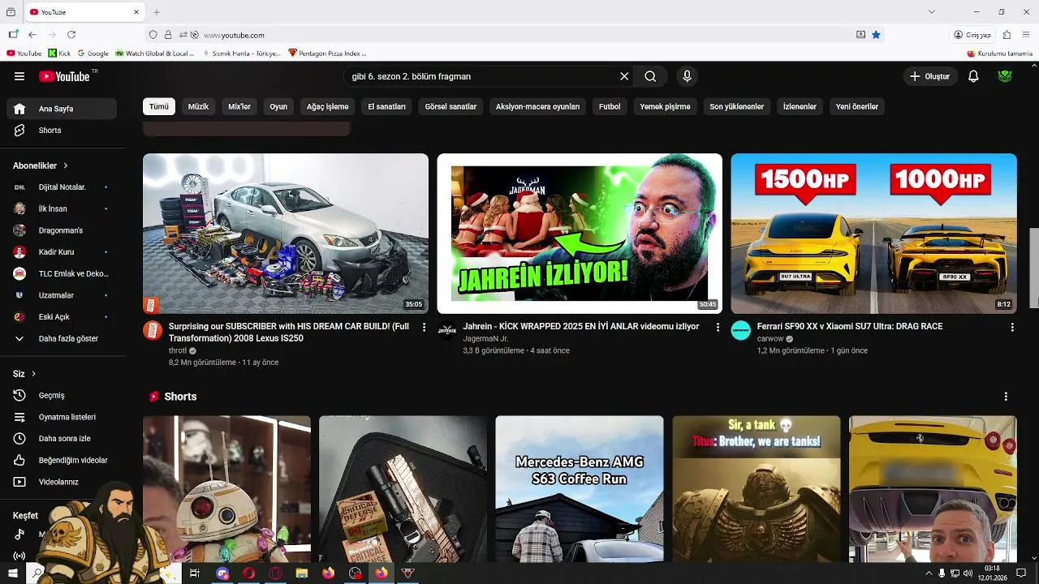Show hidden system tray icons
The width and height of the screenshot is (1039, 584).
929,573
